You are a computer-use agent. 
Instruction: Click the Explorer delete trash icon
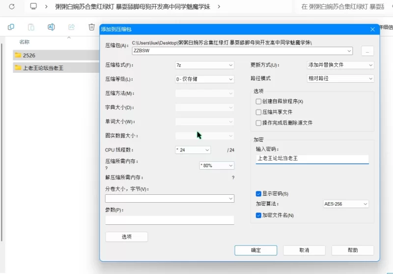91,27
